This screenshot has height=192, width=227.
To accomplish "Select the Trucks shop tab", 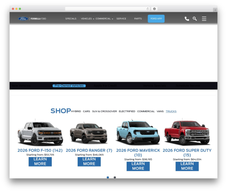I will (171, 111).
